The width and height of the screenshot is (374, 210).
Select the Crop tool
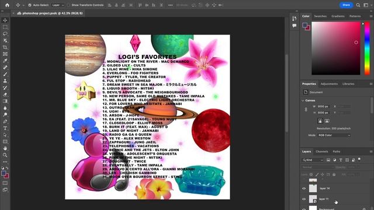pos(5,47)
